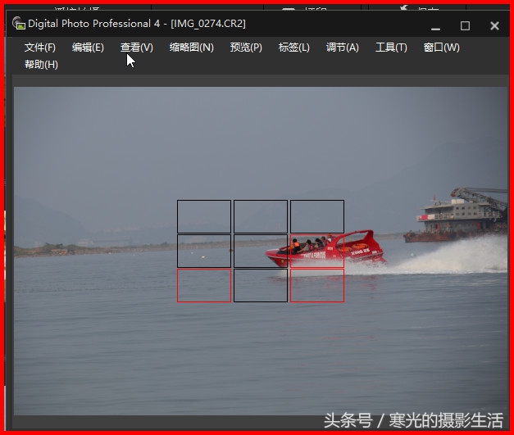This screenshot has height=435, width=514.
Task: Maximize the Digital Photo Professional window
Action: (x=465, y=25)
